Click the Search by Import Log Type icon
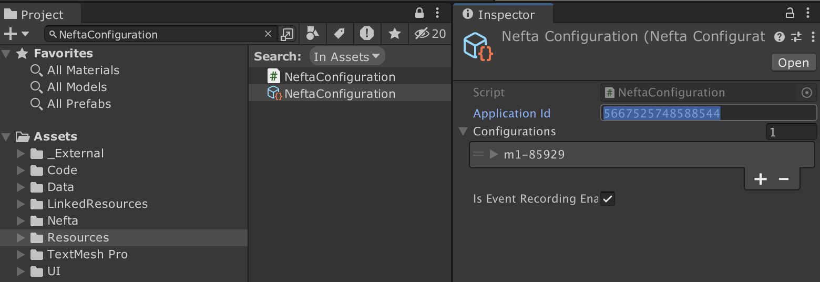 pos(367,34)
